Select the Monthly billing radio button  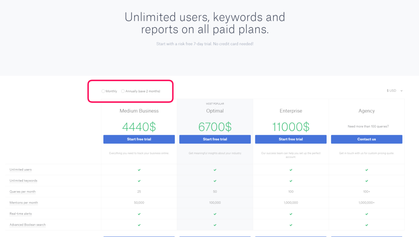tap(103, 91)
